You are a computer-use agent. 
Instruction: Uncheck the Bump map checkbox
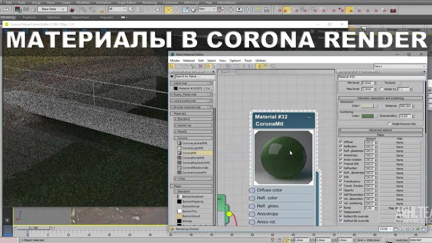[x=341, y=208]
